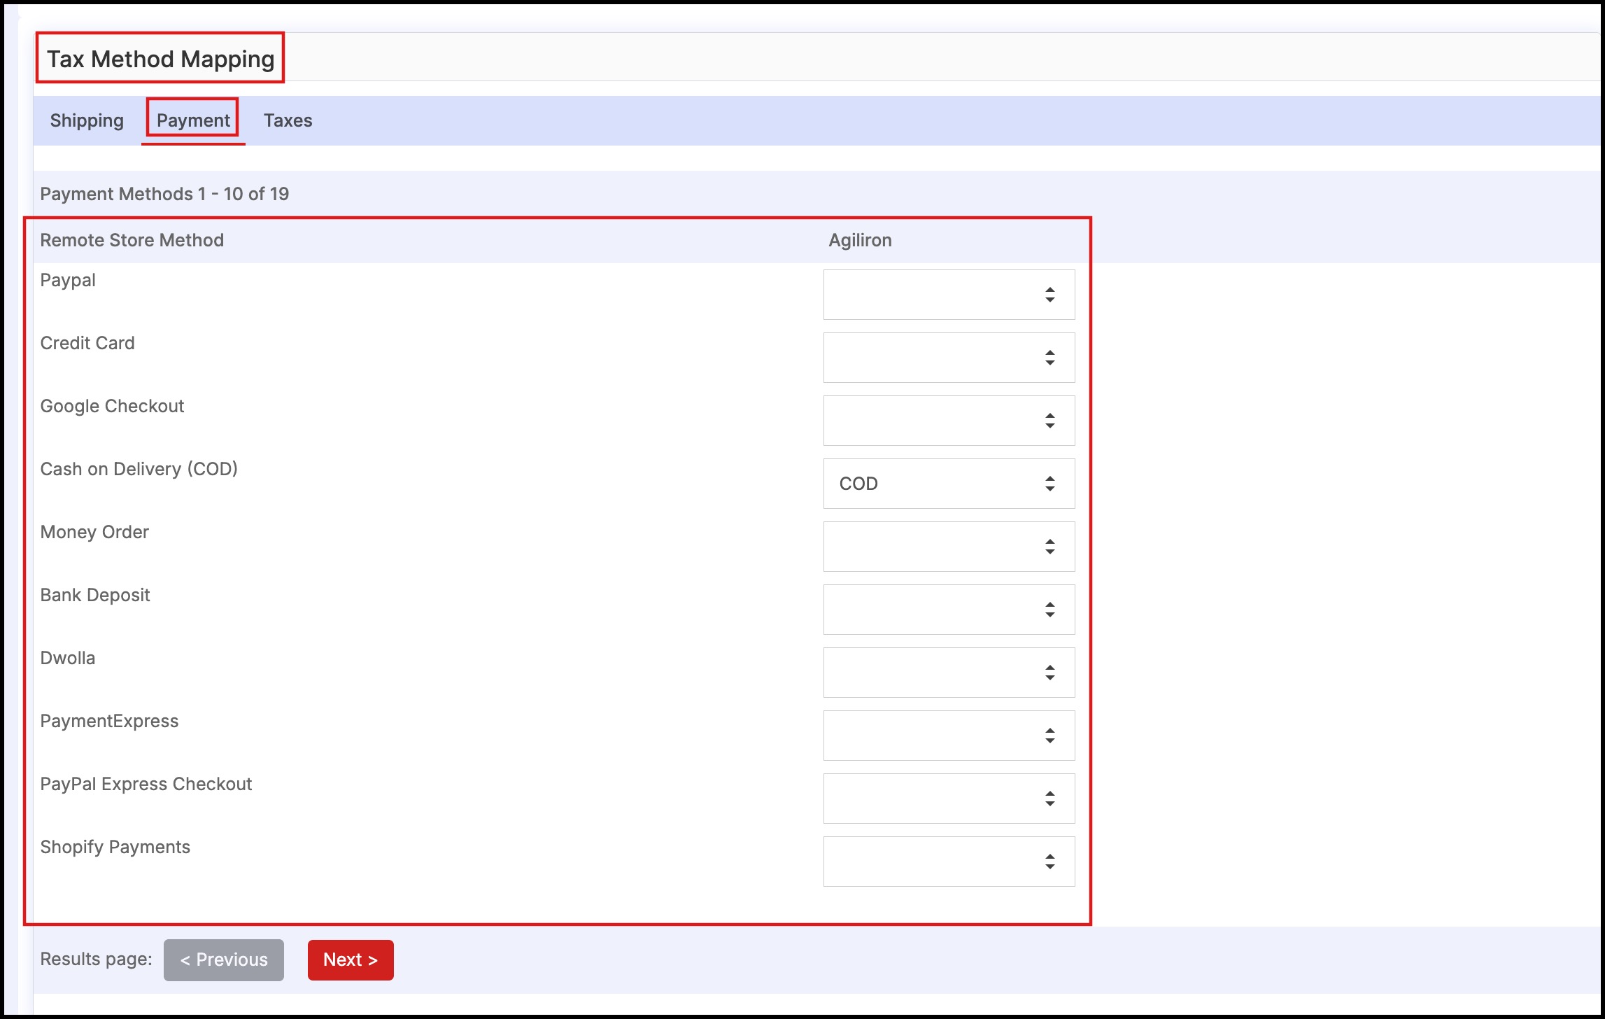Switch to the Shipping tab
This screenshot has height=1019, width=1605.
point(87,120)
